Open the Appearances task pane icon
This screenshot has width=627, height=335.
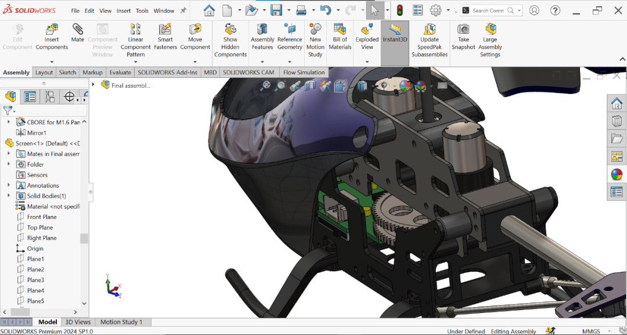coord(617,174)
